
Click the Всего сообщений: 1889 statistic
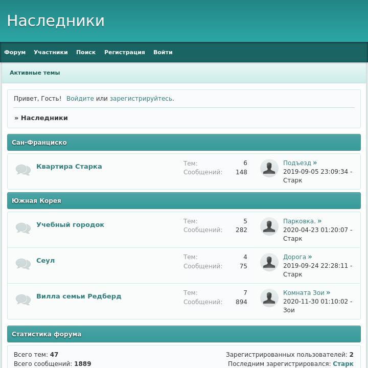(x=52, y=363)
